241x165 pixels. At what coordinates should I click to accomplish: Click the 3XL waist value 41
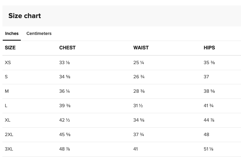click(136, 149)
